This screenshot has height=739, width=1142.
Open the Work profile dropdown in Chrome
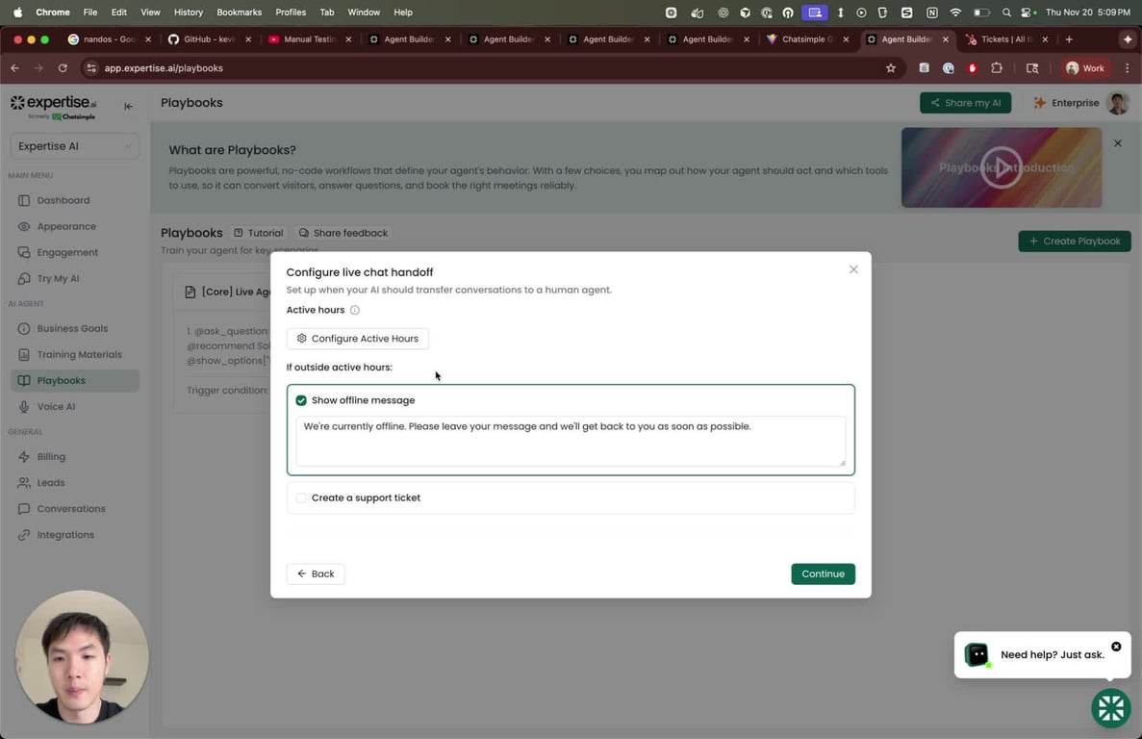[1084, 67]
